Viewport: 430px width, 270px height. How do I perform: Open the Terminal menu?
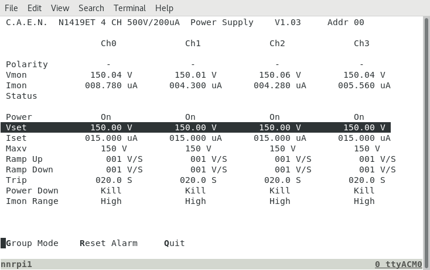[x=129, y=8]
